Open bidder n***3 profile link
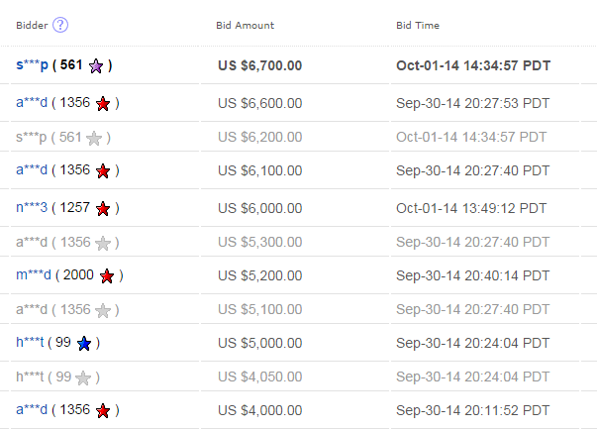Viewport: 597px width, 430px height. click(32, 208)
